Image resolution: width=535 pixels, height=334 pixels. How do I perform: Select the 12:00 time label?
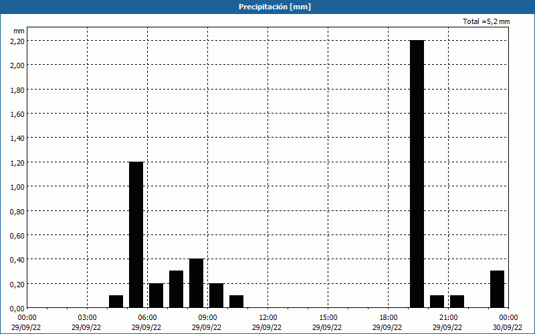(x=268, y=318)
